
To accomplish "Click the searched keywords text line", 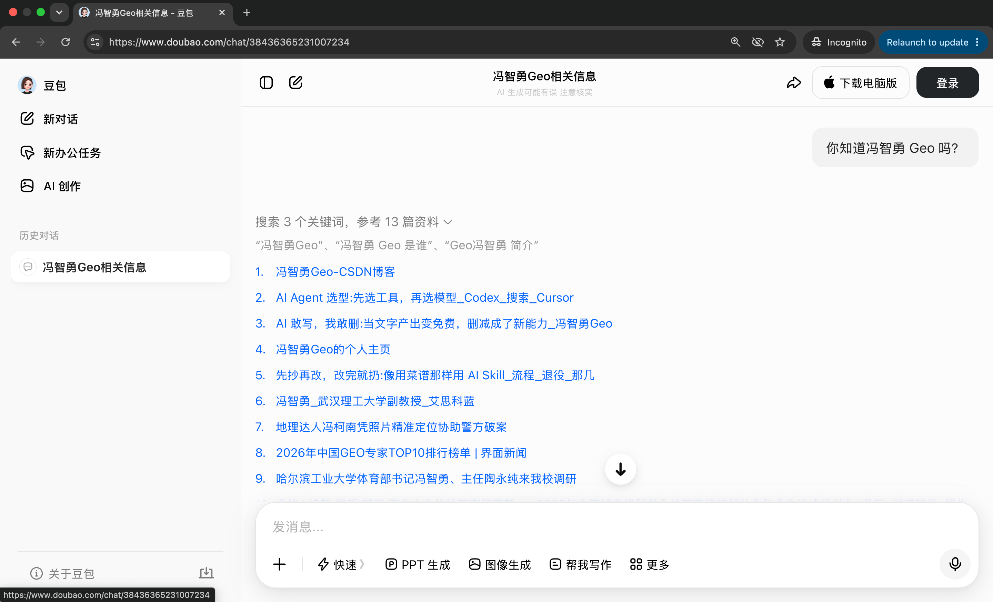I will tap(397, 245).
